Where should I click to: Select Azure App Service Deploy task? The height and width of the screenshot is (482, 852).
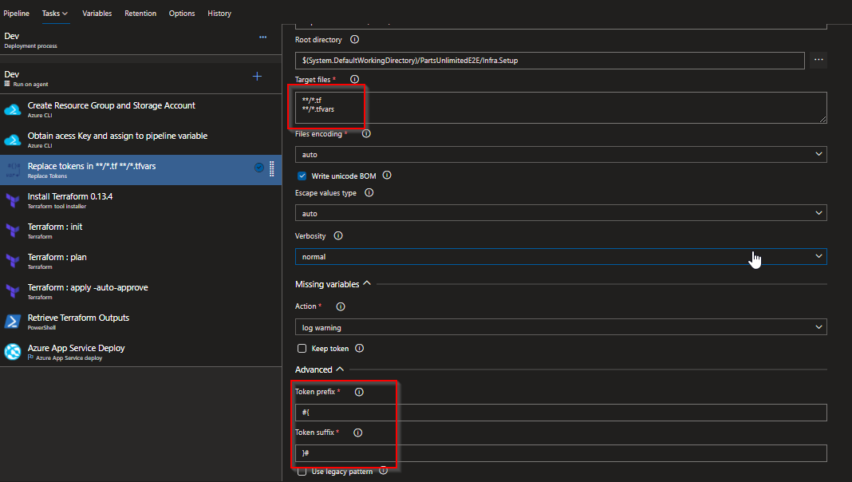[x=140, y=352]
